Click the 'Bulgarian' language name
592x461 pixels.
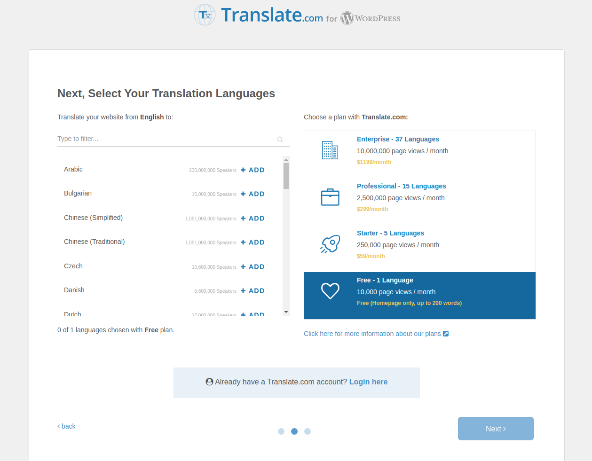click(x=78, y=193)
